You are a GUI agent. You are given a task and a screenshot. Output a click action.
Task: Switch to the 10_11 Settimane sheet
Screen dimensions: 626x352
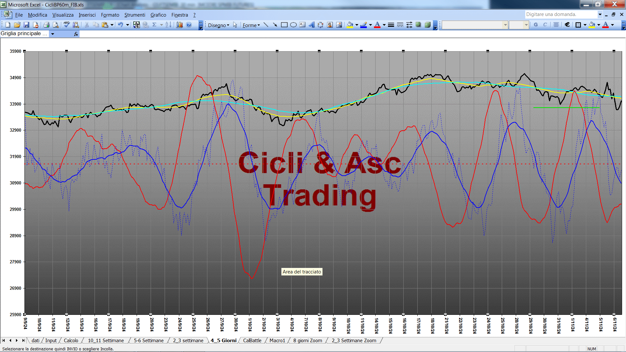(x=106, y=341)
